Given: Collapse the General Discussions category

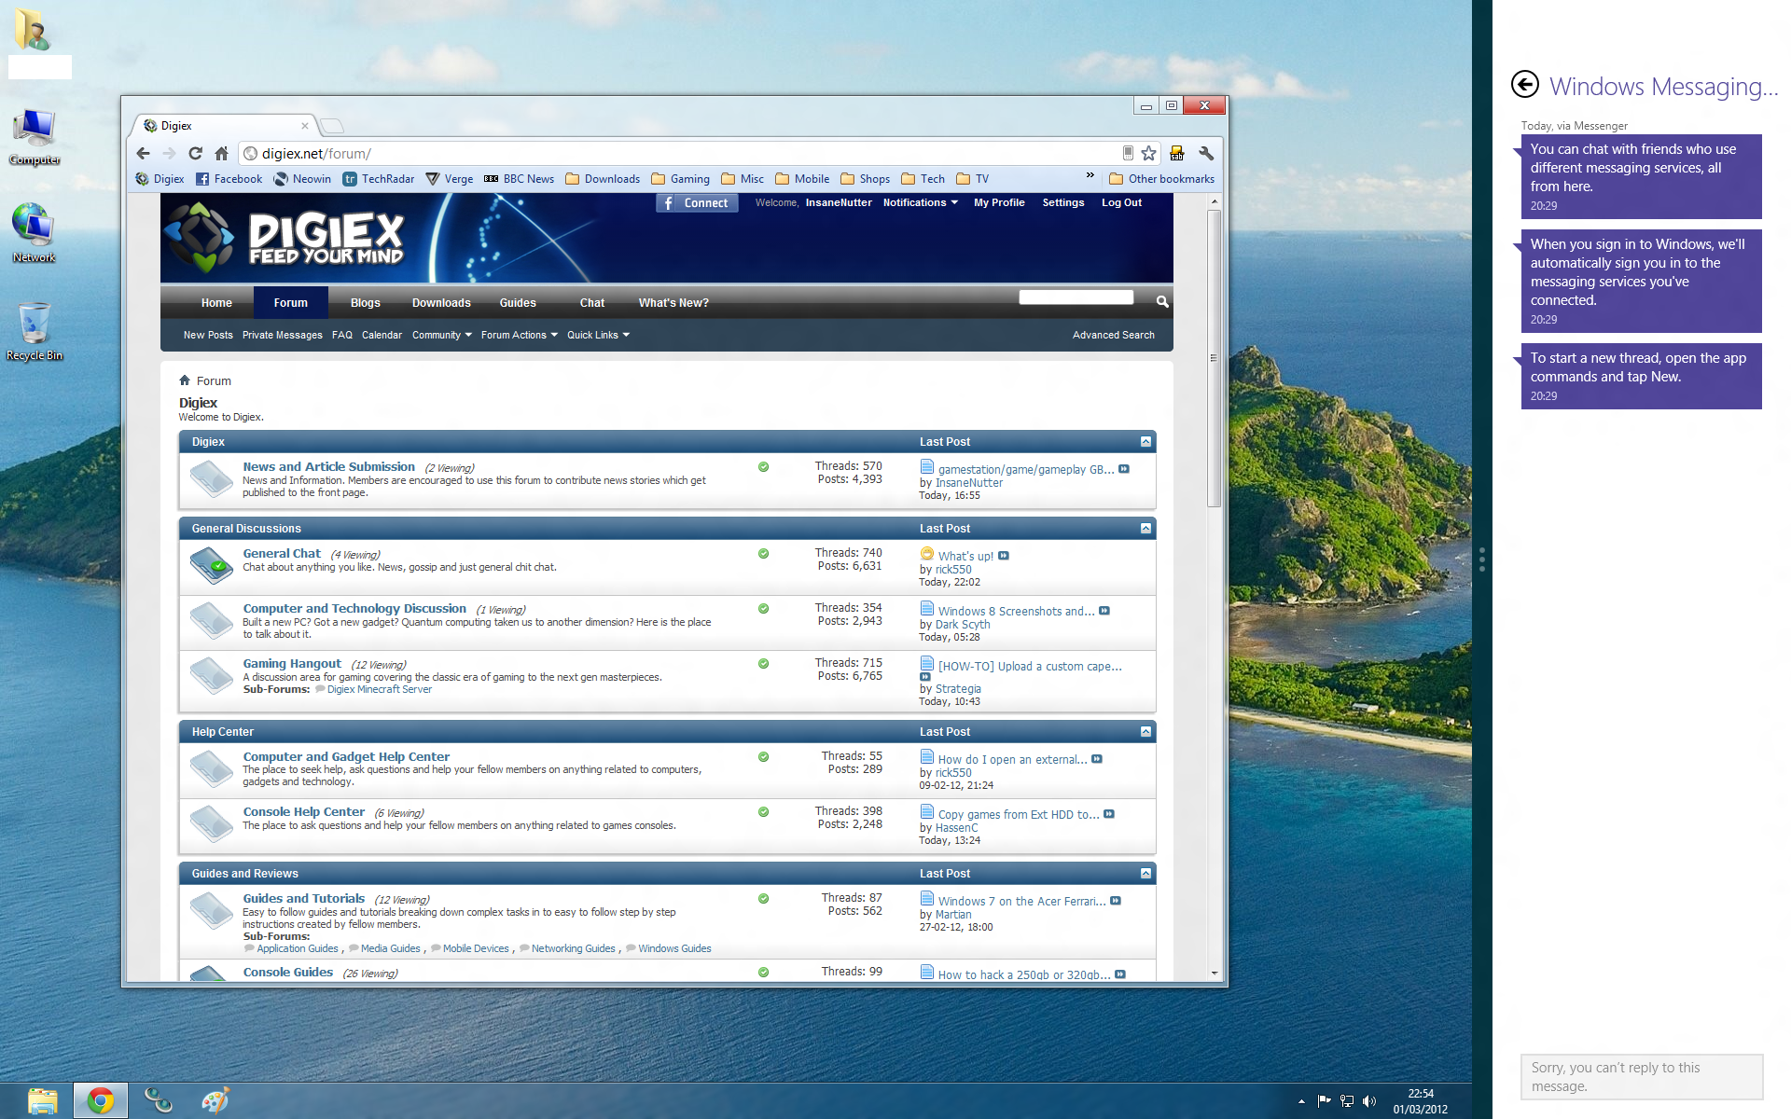Looking at the screenshot, I should click(x=1145, y=529).
